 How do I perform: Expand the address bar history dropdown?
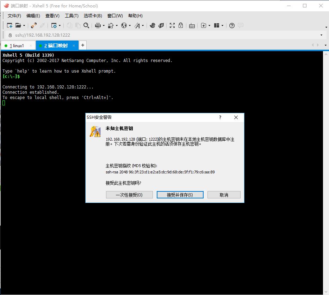[321, 35]
